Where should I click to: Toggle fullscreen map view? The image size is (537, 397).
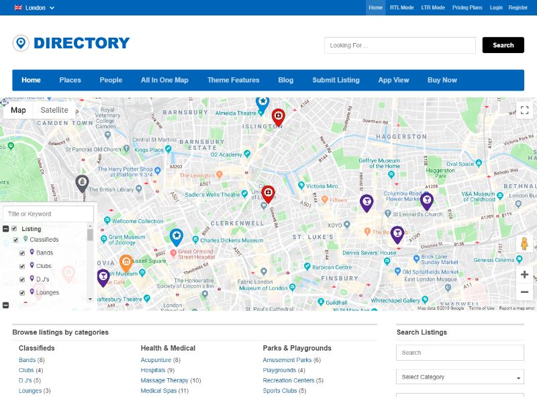[524, 110]
